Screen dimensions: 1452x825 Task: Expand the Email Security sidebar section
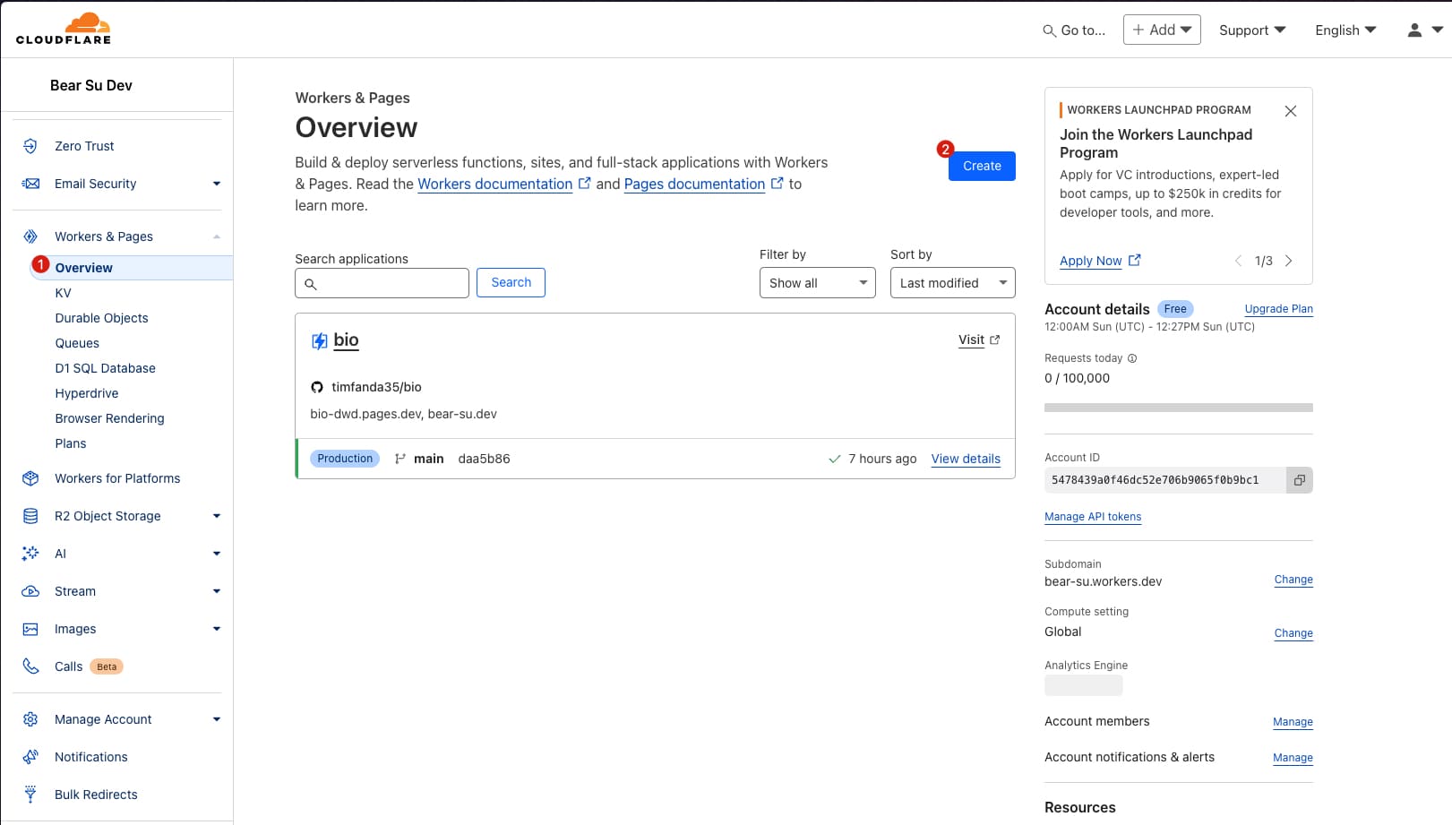pyautogui.click(x=217, y=184)
